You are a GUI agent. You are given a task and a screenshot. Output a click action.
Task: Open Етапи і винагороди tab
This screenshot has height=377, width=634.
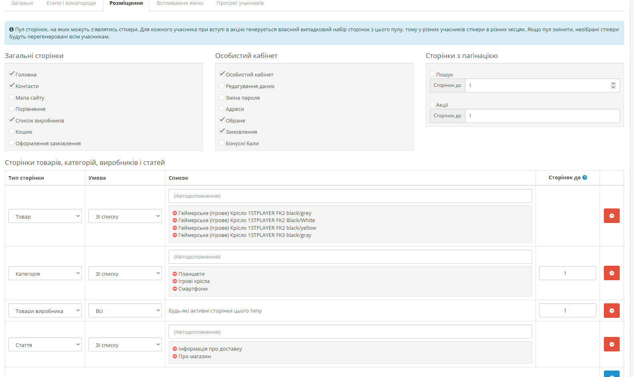[x=71, y=3]
